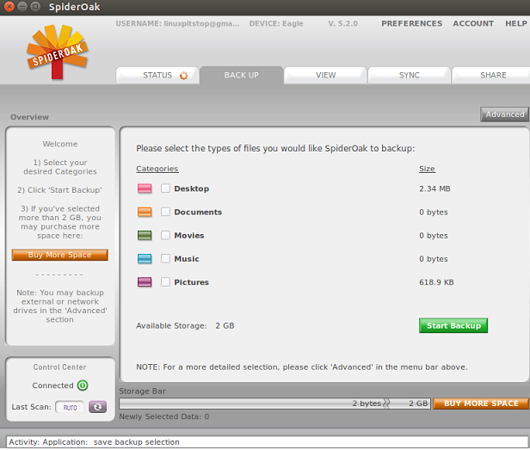530x450 pixels.
Task: Click the Desktop size value 2.34 MB
Action: pos(434,188)
